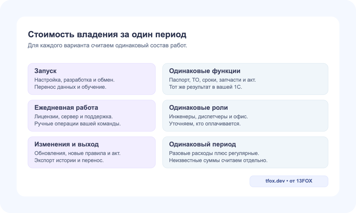Click the Ежедневная работа card heading
This screenshot has height=213, width=356.
tap(66, 108)
